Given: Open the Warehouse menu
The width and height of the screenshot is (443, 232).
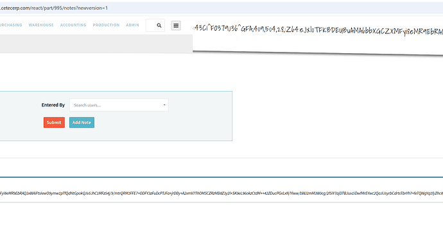Looking at the screenshot, I should tap(41, 25).
